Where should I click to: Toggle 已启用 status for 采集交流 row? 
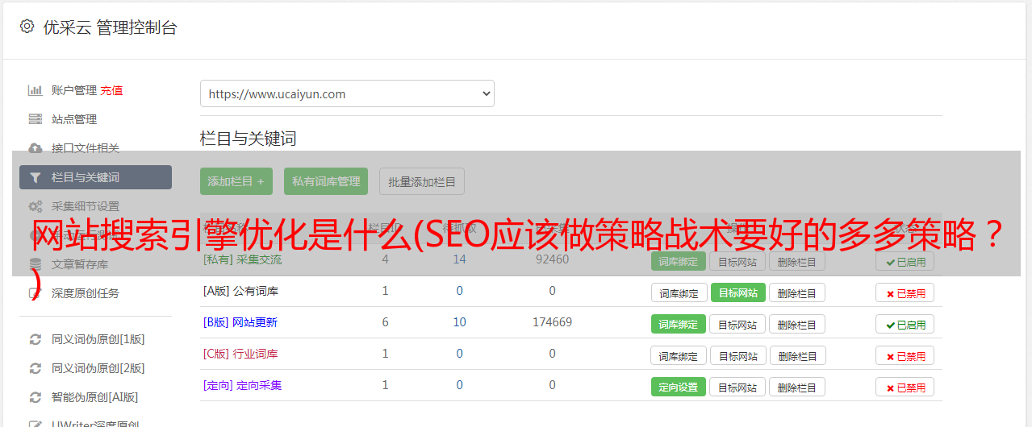[x=905, y=261]
